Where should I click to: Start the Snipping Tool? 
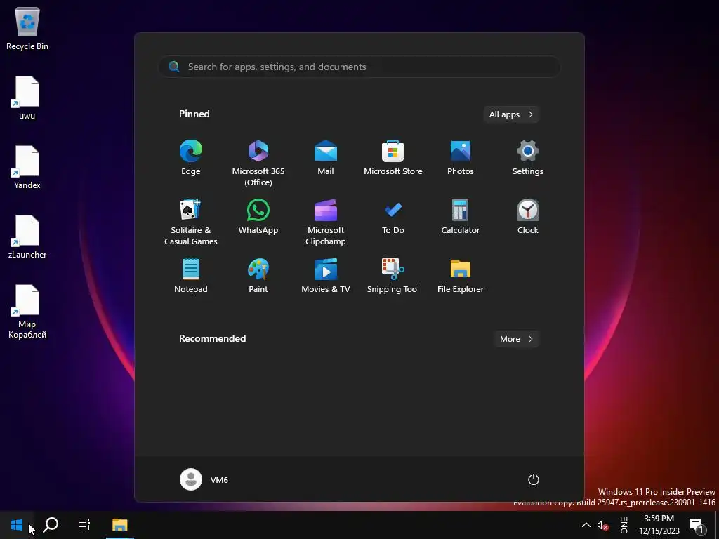393,276
